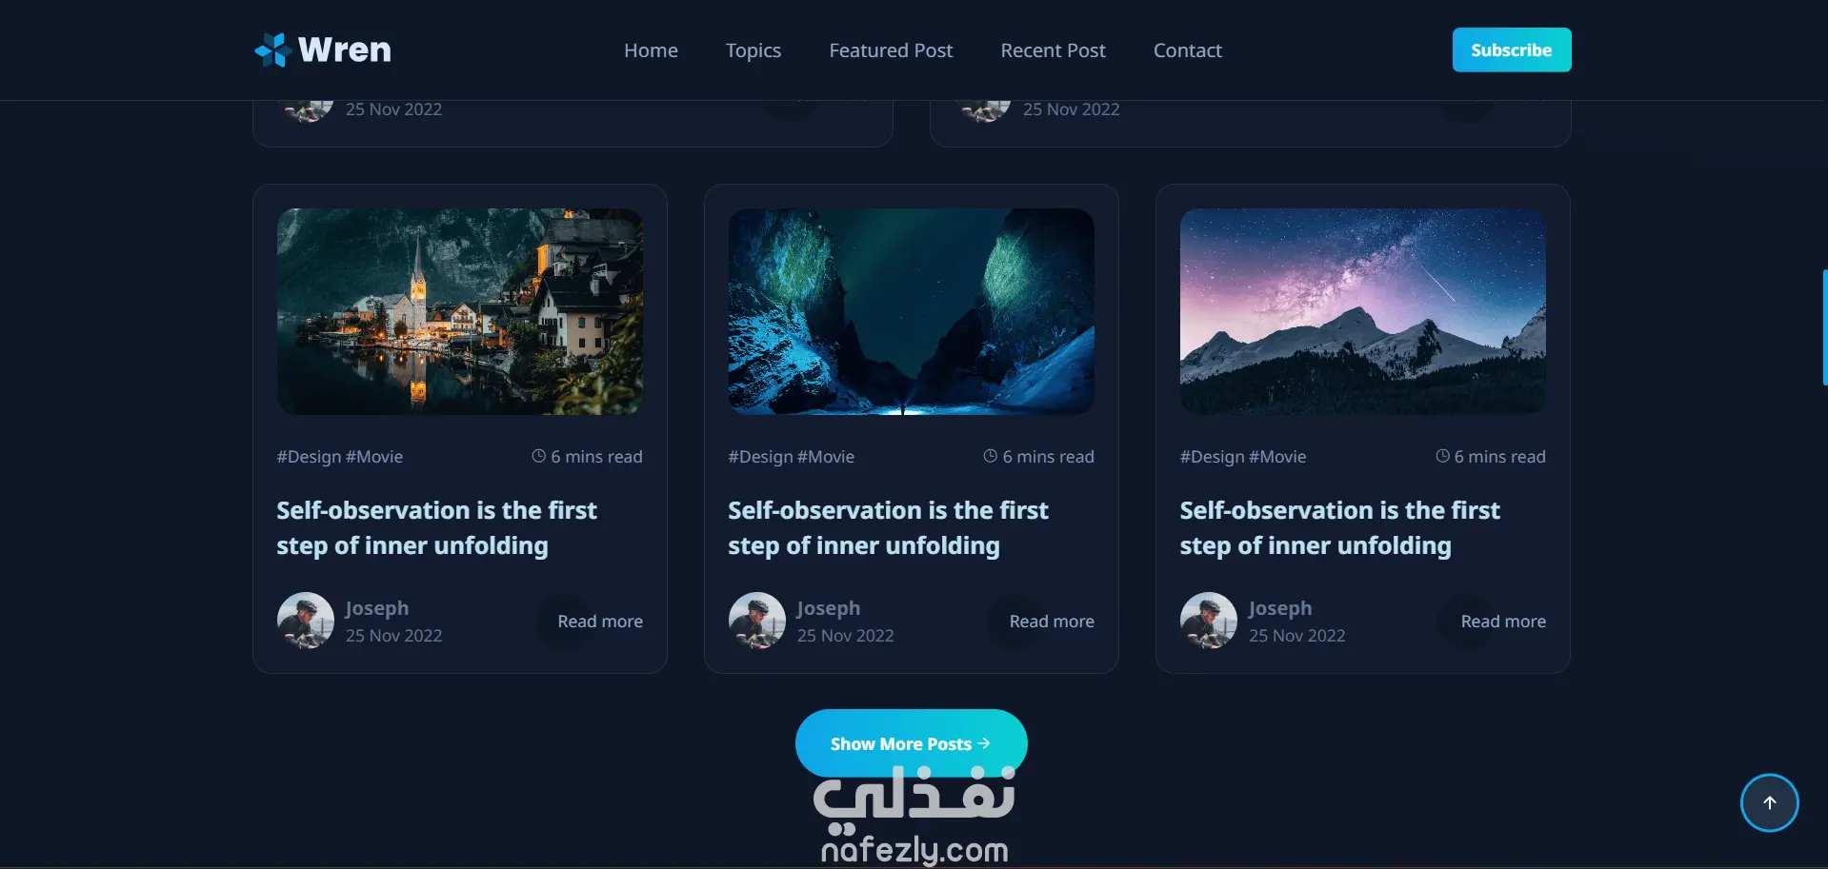Click the scroll-to-top arrow button
Screen dimensions: 1828x869
tap(1769, 802)
